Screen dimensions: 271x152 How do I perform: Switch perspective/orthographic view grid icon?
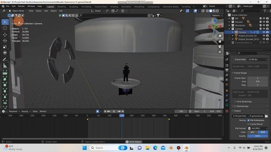click(x=220, y=52)
